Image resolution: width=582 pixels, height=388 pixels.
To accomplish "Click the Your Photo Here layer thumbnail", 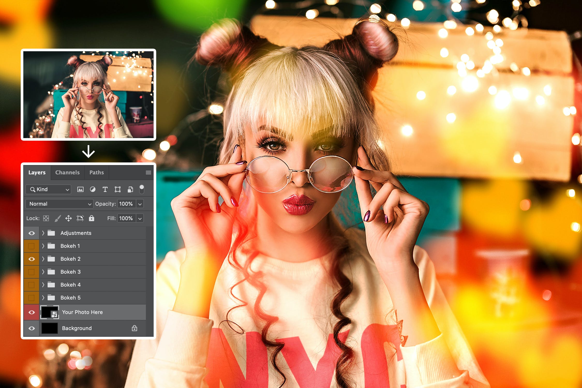I will click(x=50, y=312).
